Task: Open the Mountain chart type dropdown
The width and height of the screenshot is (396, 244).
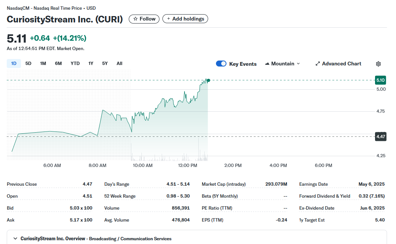Action: [x=282, y=64]
